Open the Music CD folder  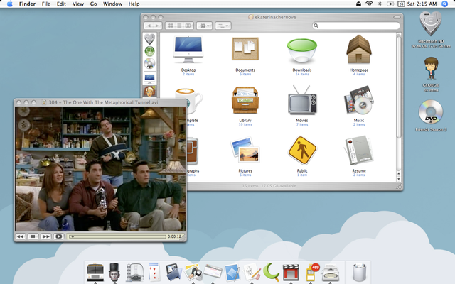(x=359, y=100)
